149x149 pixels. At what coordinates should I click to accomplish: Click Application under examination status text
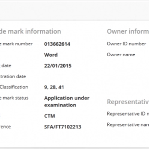point(67,102)
